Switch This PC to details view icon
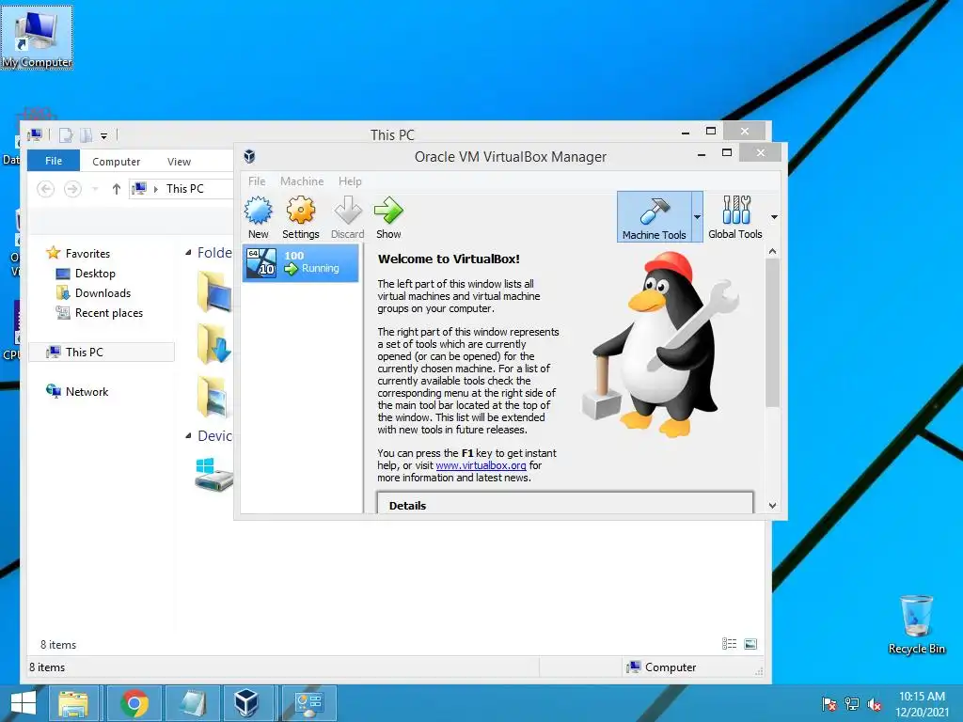Viewport: 963px width, 722px height. click(x=729, y=644)
